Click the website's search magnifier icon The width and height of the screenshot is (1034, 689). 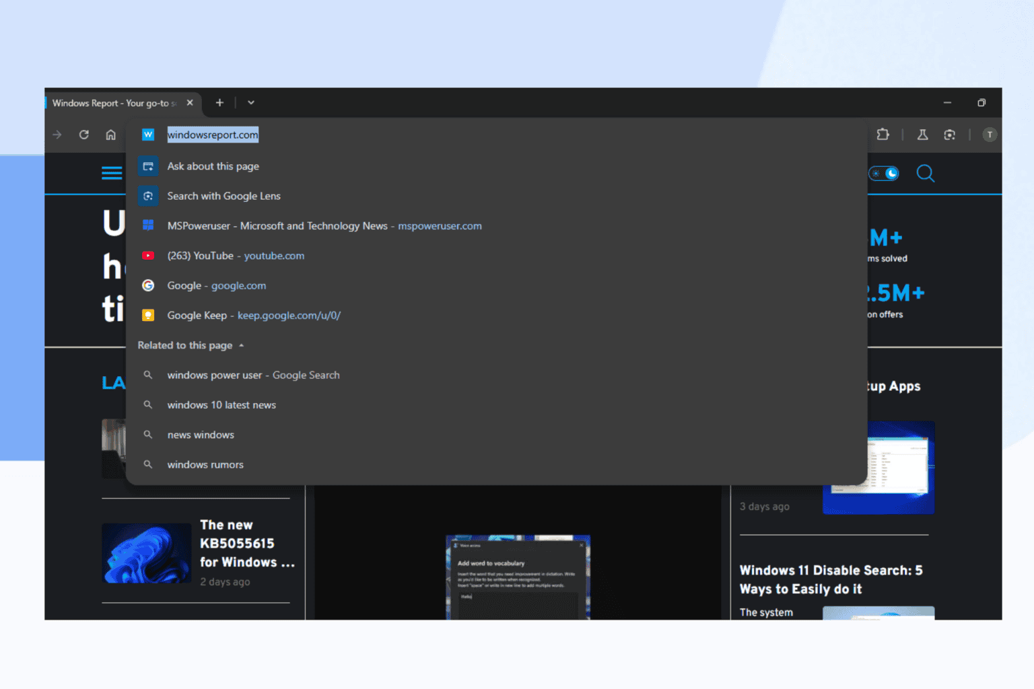[926, 174]
